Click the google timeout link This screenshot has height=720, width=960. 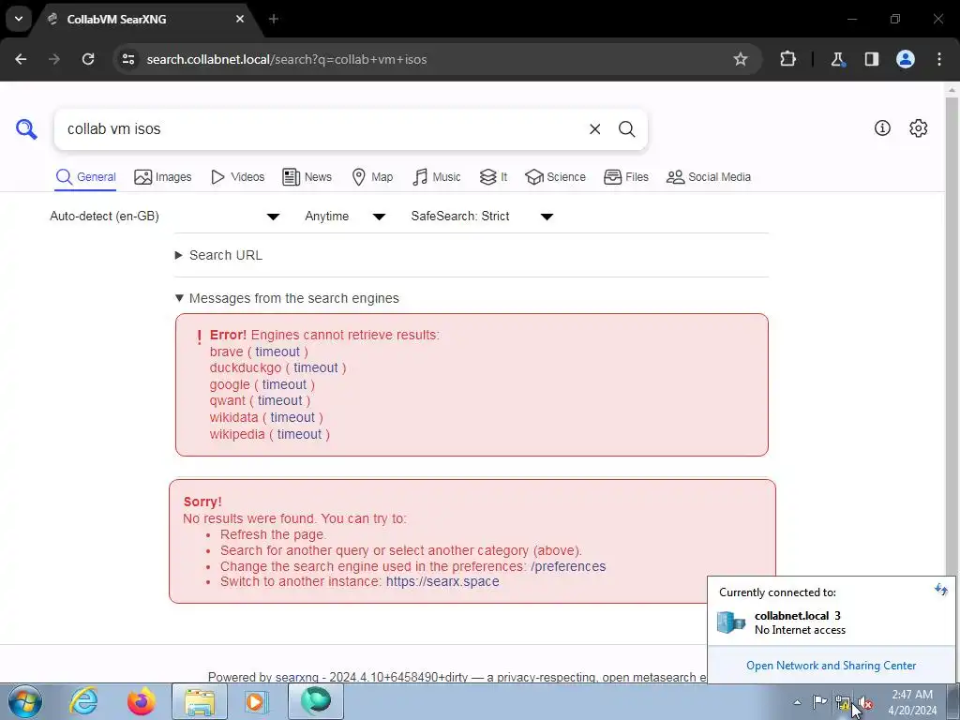point(284,384)
